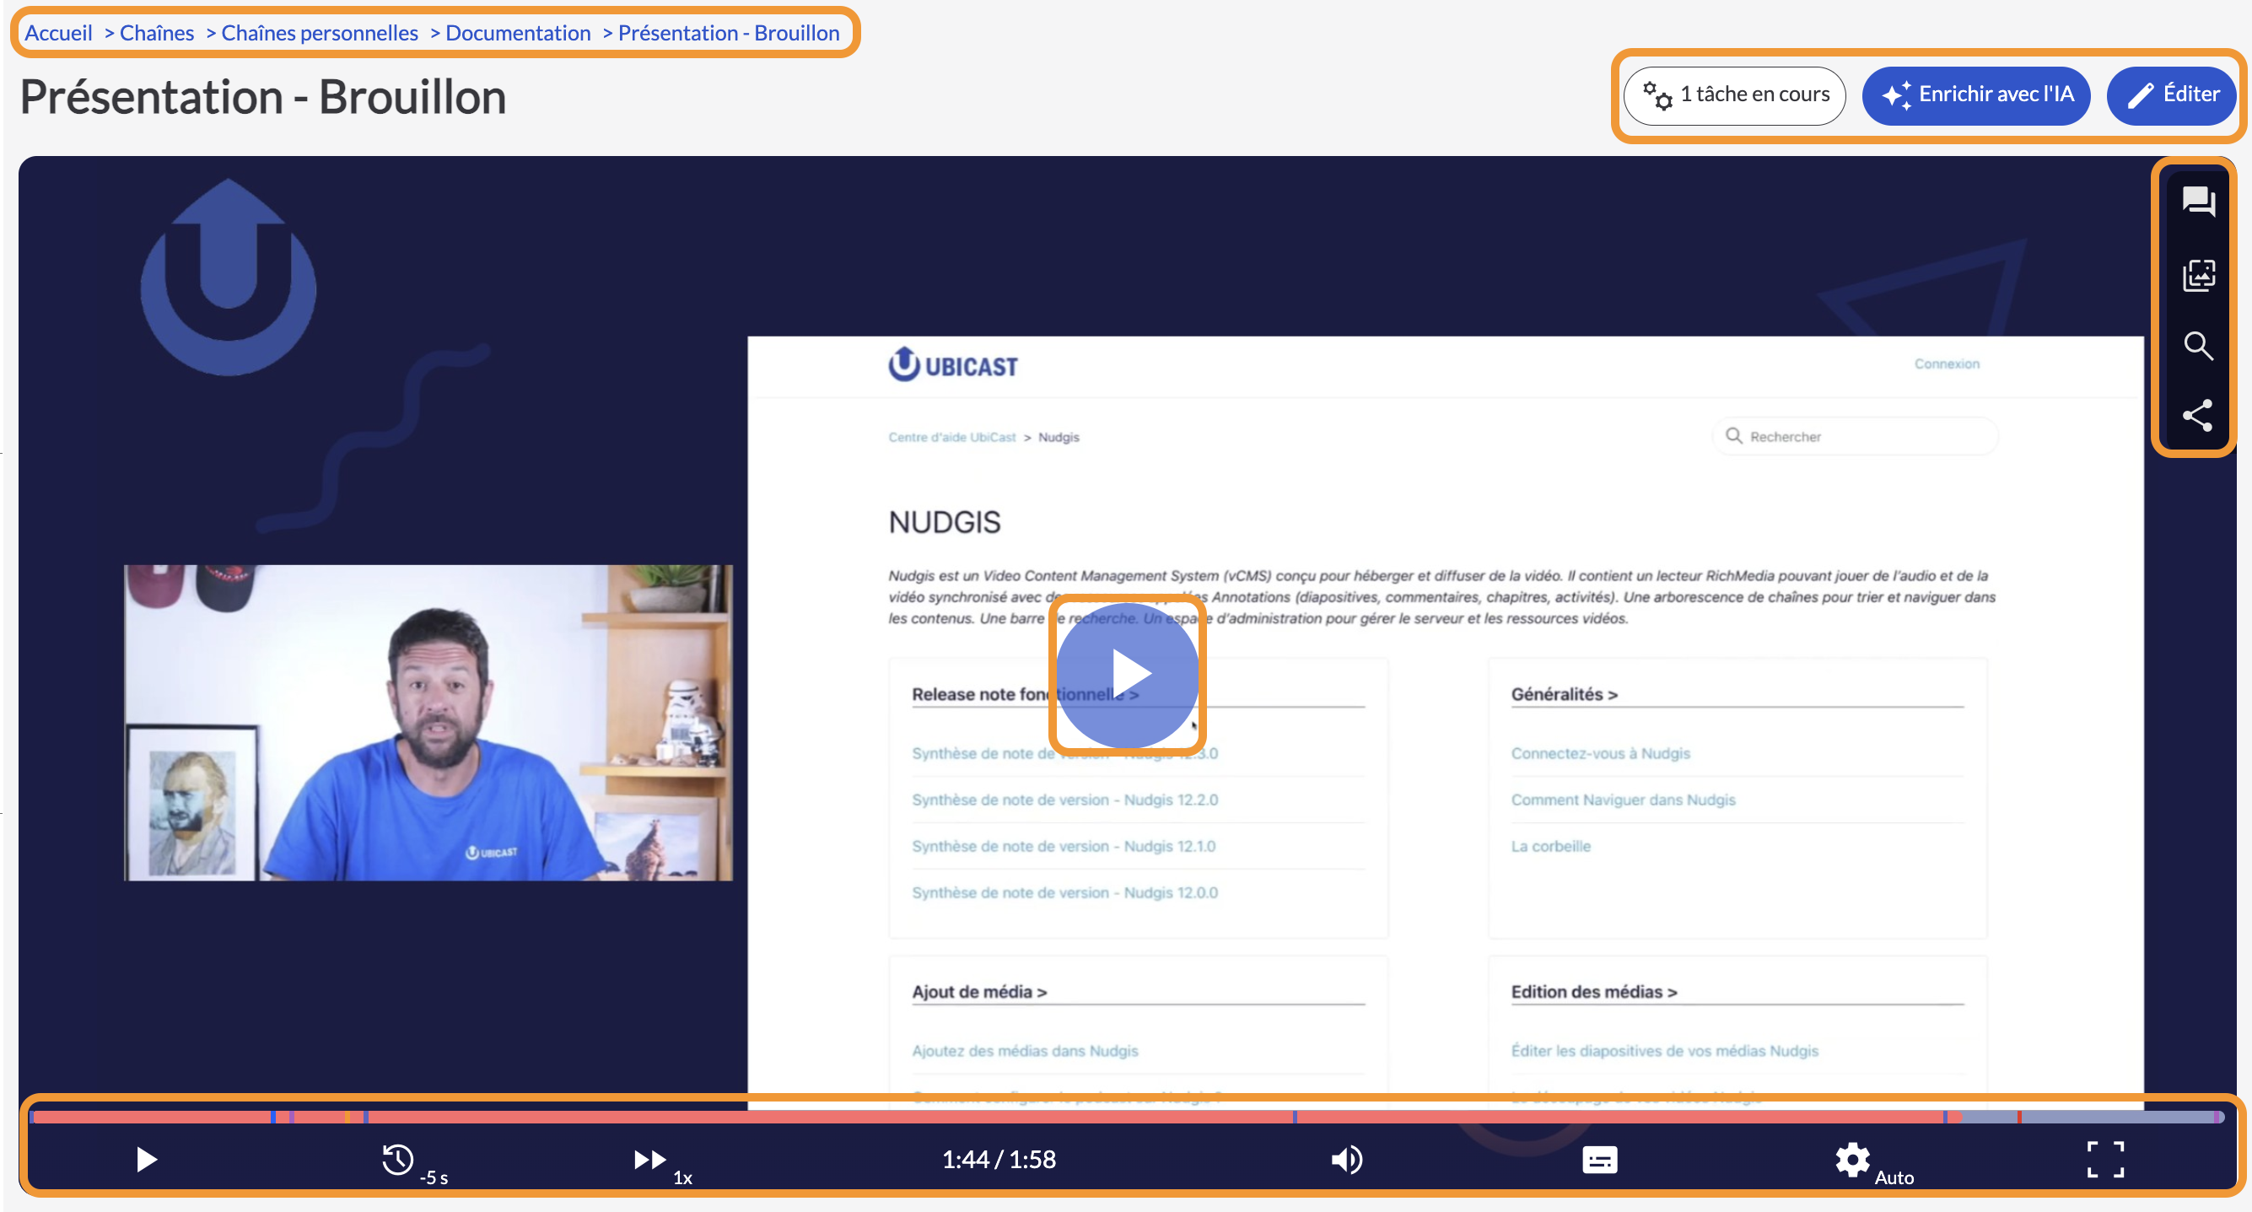
Task: Click 'Éditer les diapositives de vos médias Nudgis'
Action: [x=1664, y=1051]
